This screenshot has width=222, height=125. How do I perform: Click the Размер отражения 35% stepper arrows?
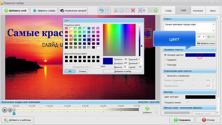213,80
